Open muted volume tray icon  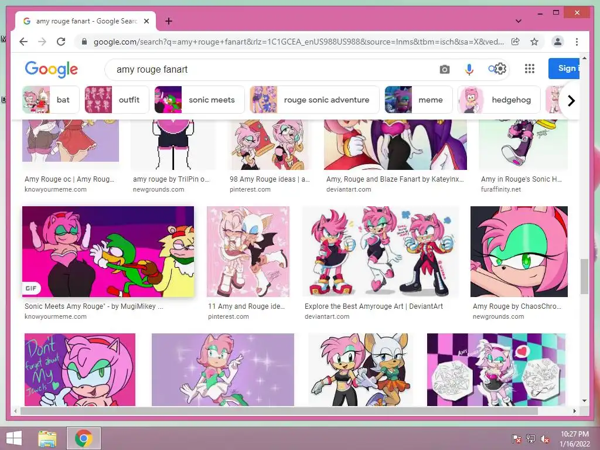pos(545,439)
